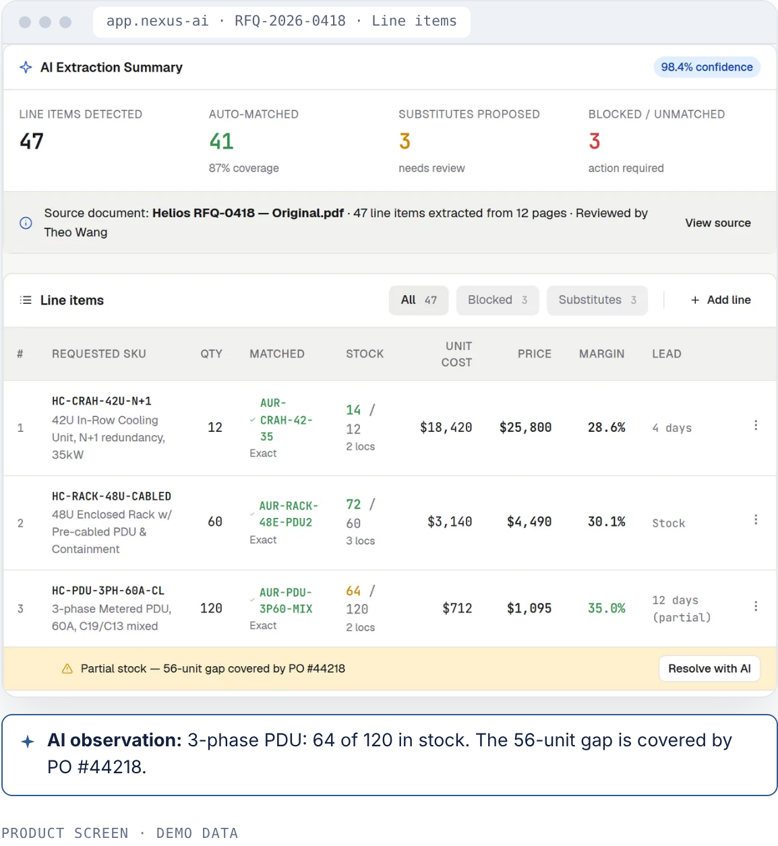The width and height of the screenshot is (778, 846).
Task: Select the All 47 filter tab
Action: point(419,300)
